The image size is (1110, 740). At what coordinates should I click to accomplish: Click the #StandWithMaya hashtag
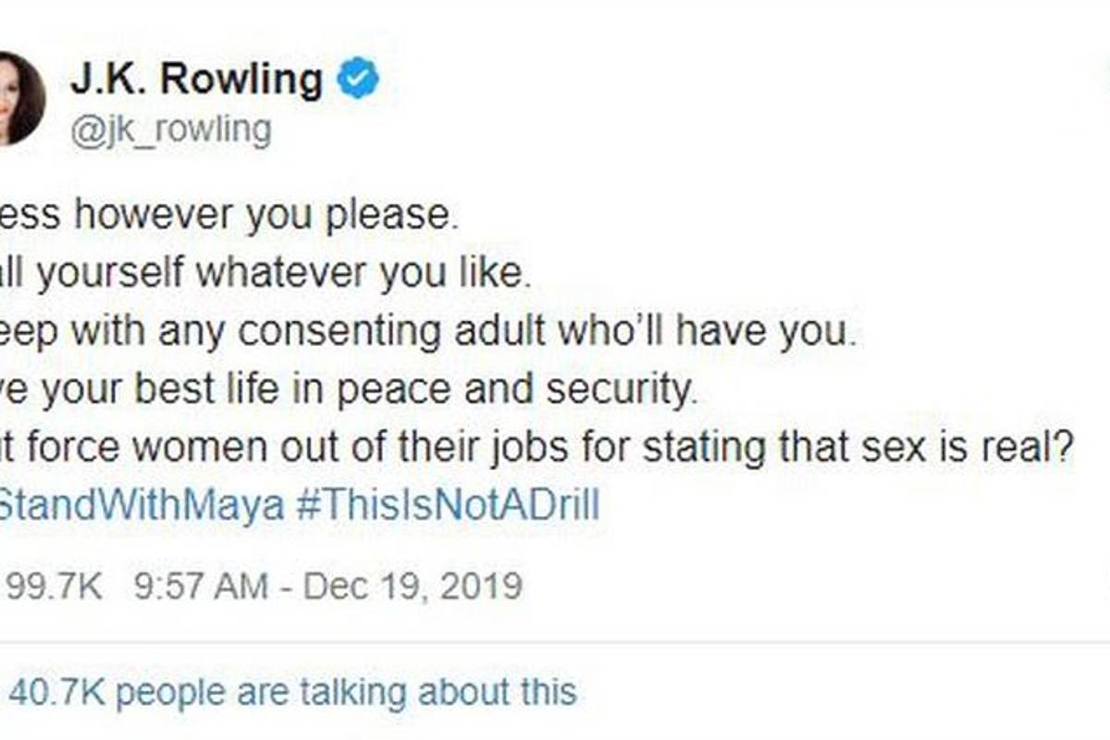[x=141, y=506]
